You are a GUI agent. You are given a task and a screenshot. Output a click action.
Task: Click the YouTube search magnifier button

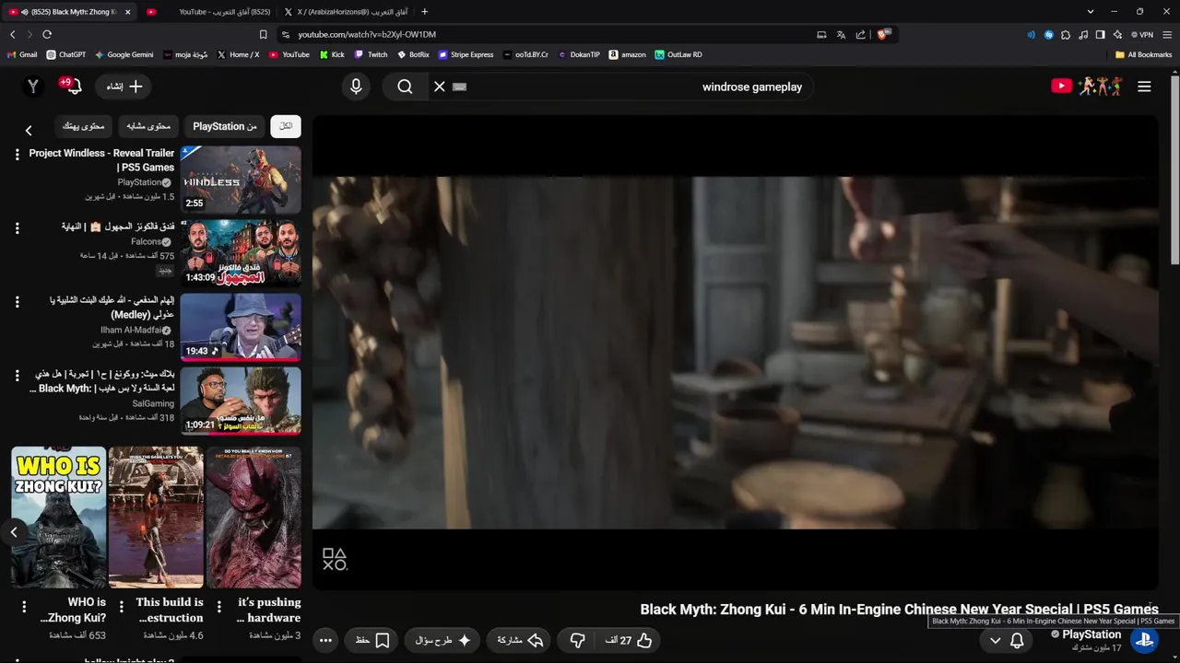pyautogui.click(x=405, y=87)
